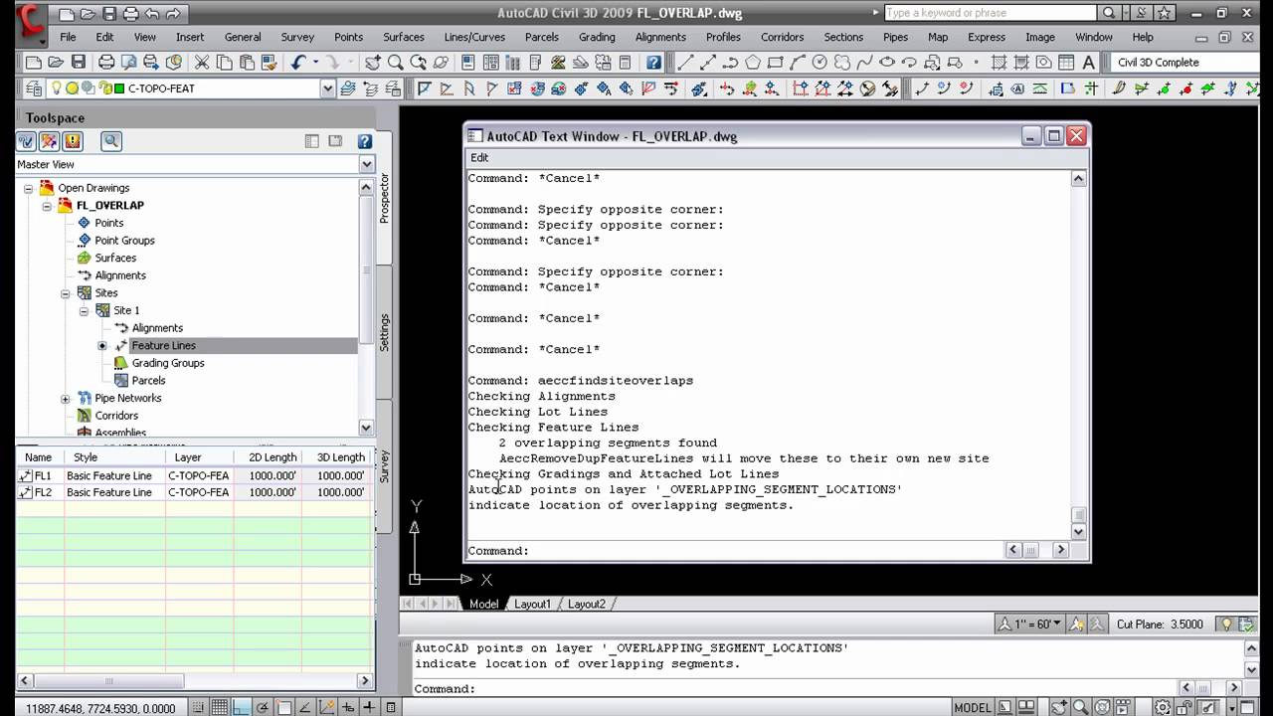Click the Redo arrow in quick access bar

(175, 14)
